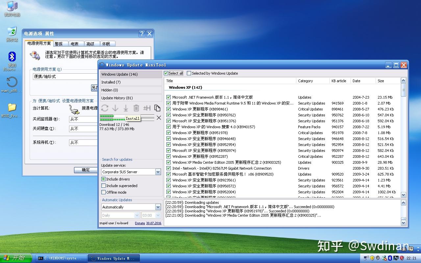Switch to the C:\WINDOWS\syste... taskbar button
This screenshot has height=263, width=421.
coord(61,258)
